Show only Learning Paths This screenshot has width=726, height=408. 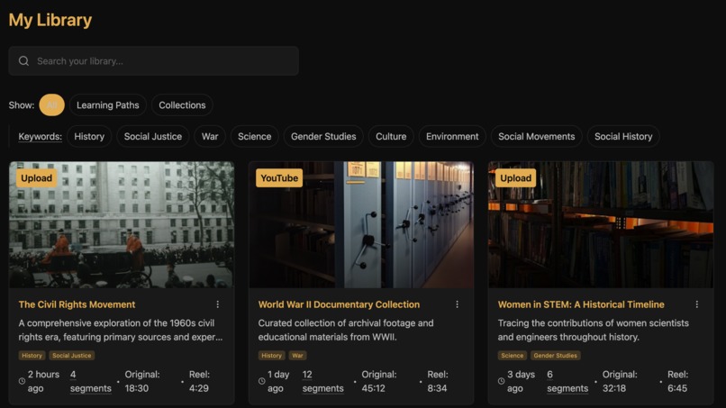[108, 105]
